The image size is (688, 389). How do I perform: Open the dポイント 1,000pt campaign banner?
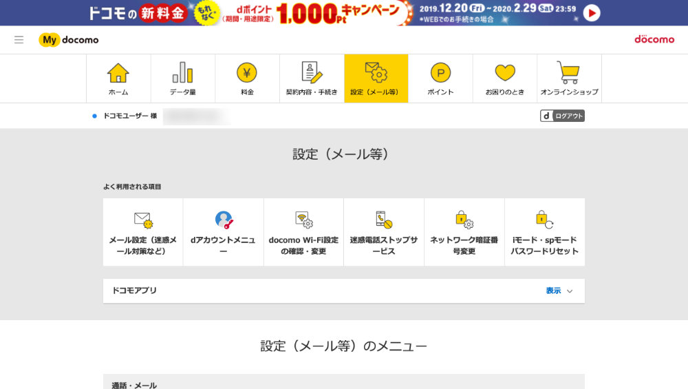[344, 12]
